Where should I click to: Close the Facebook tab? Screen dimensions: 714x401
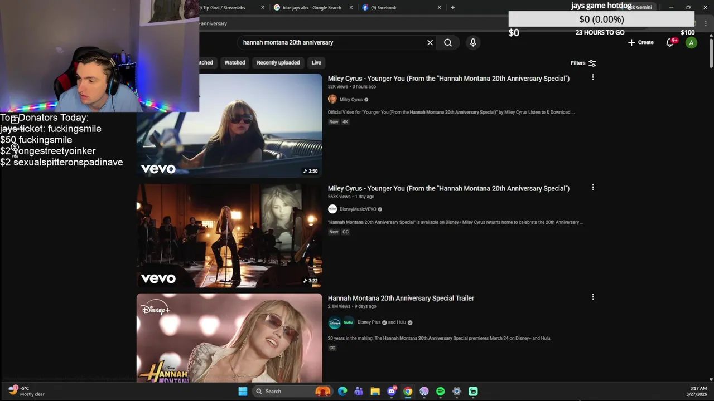pos(439,8)
